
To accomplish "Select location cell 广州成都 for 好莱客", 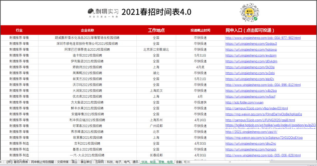I will coord(156,126).
